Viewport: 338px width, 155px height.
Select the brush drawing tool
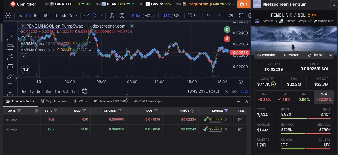pyautogui.click(x=10, y=76)
